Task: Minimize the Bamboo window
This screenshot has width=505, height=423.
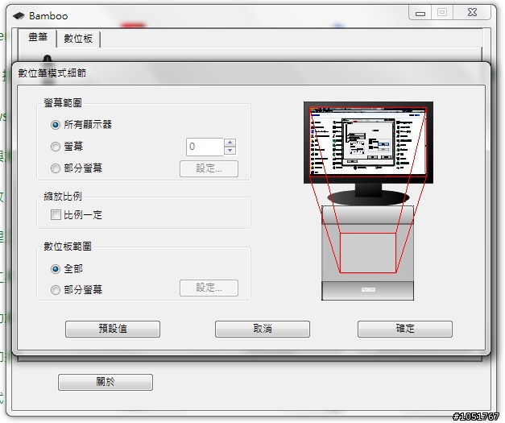Action: click(420, 13)
